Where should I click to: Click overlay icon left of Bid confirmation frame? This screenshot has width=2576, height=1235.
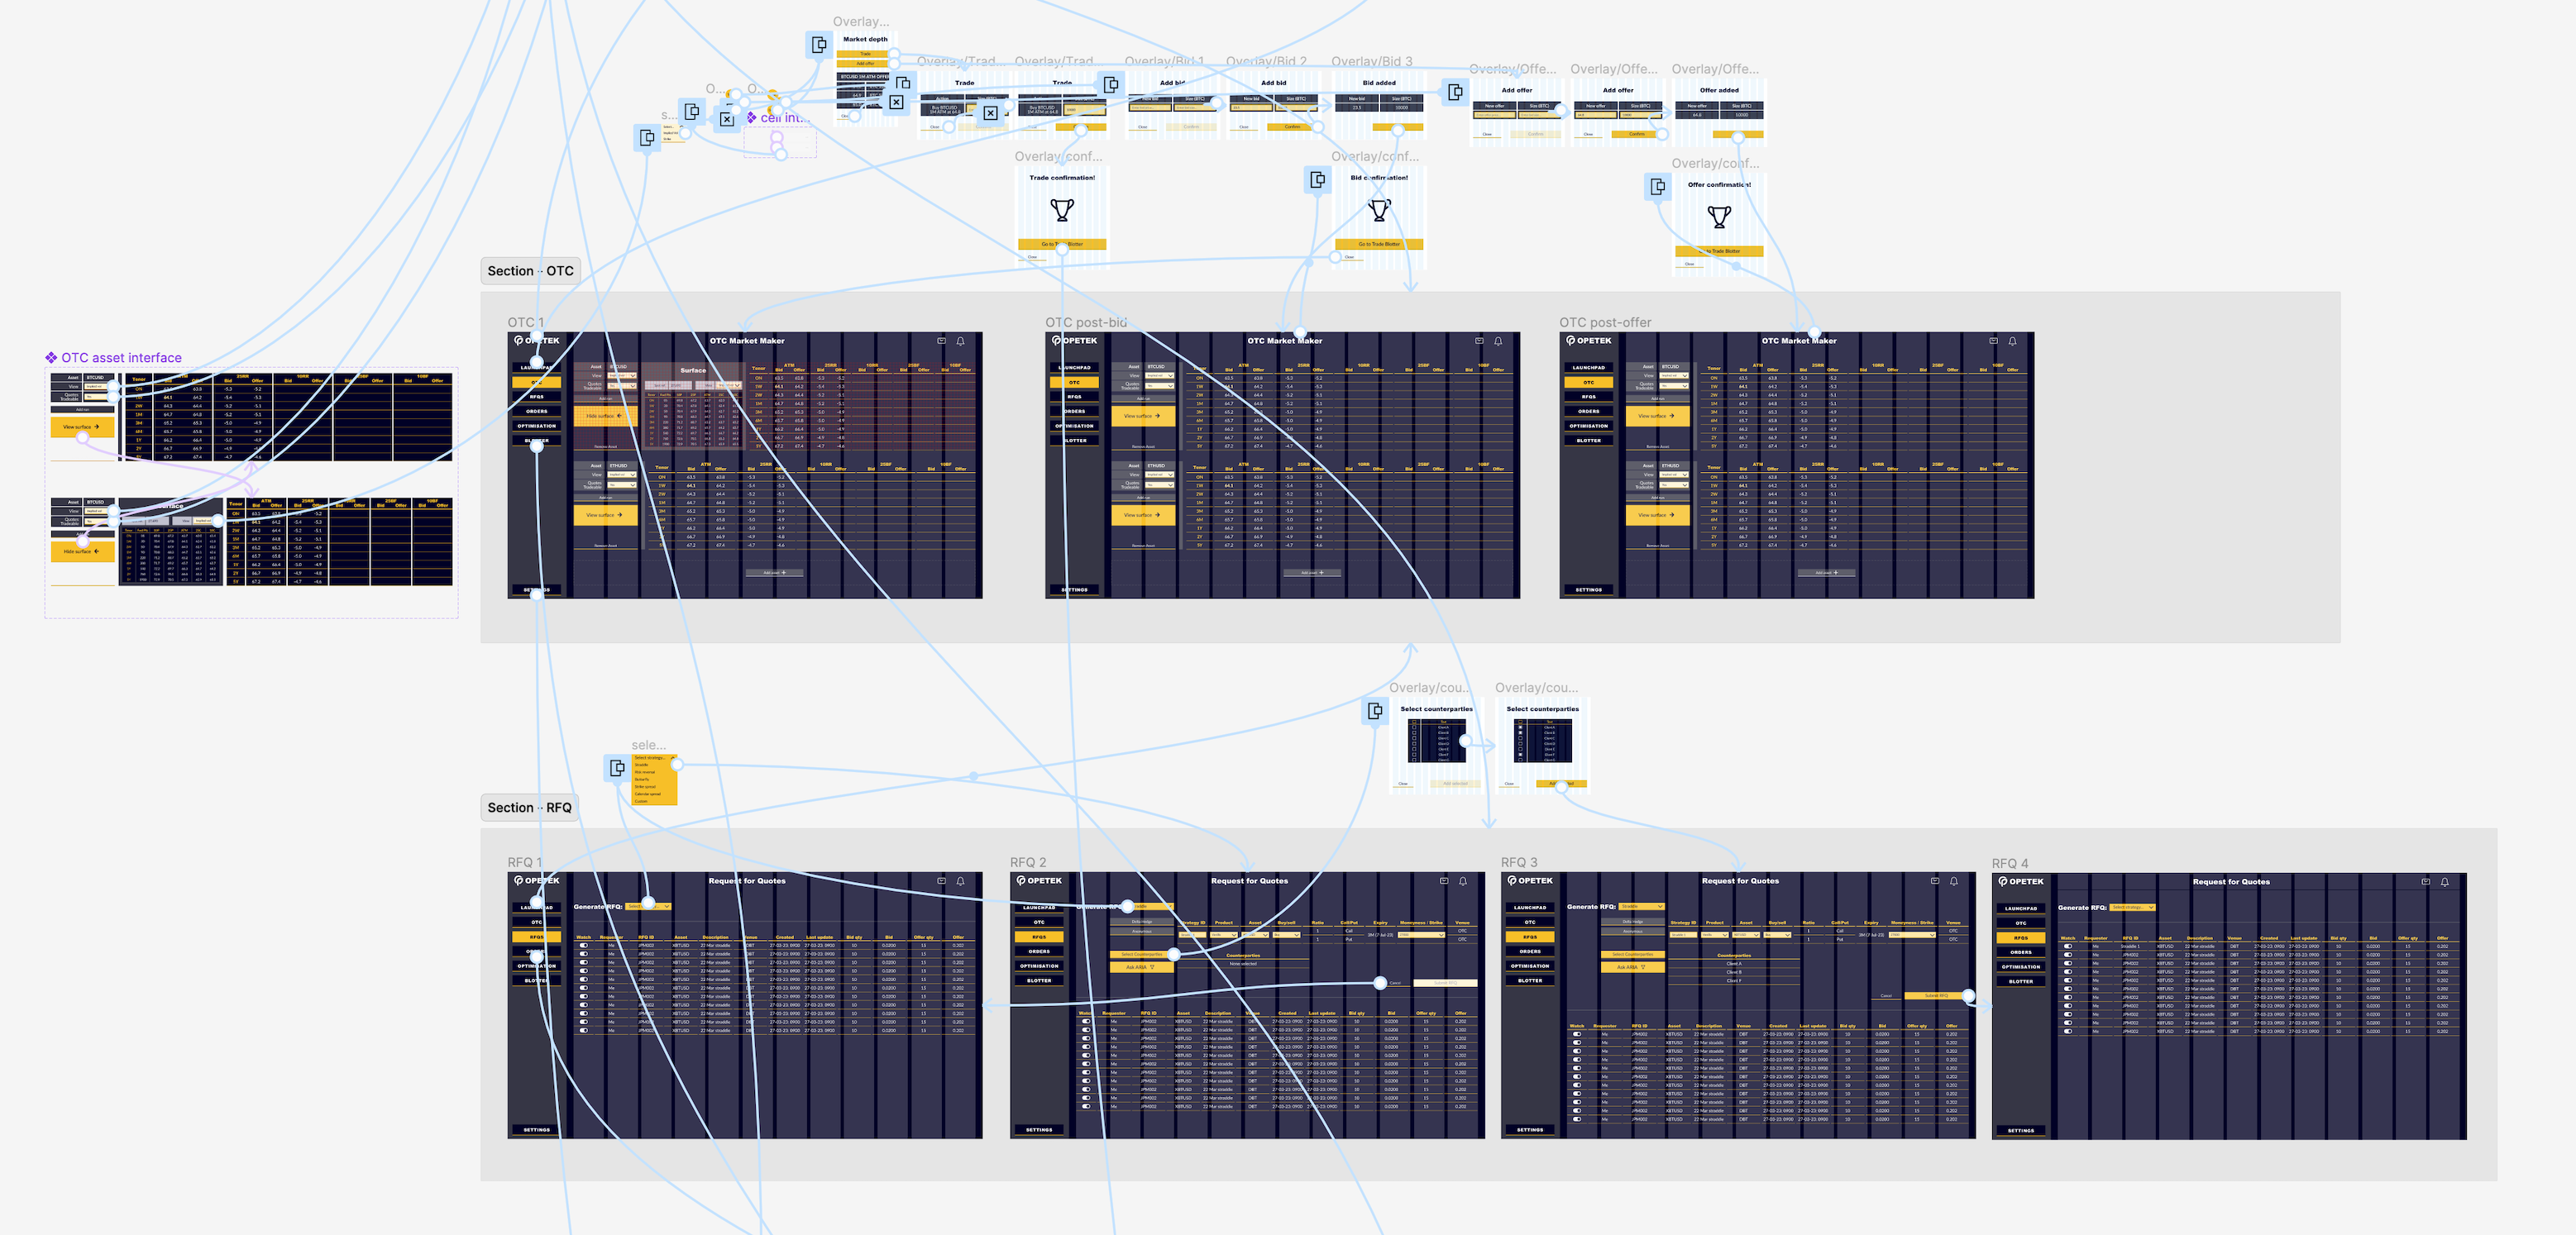click(1318, 179)
